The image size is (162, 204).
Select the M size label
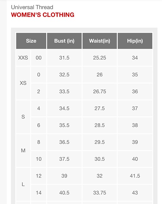pyautogui.click(x=23, y=151)
